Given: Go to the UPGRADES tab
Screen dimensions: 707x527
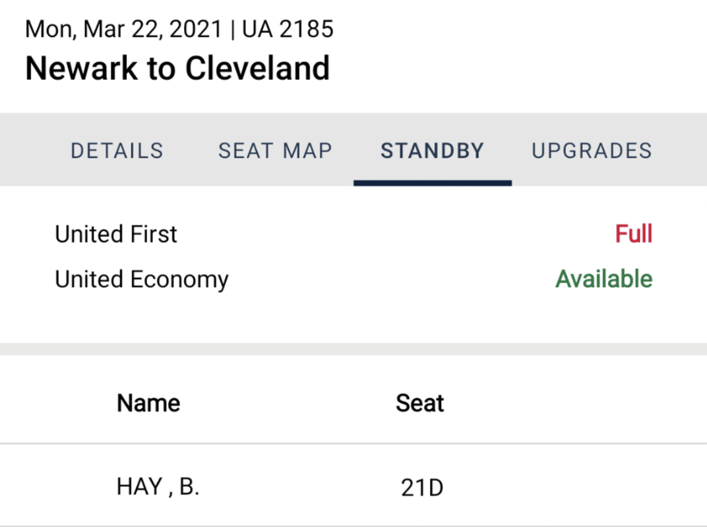Looking at the screenshot, I should 592,150.
